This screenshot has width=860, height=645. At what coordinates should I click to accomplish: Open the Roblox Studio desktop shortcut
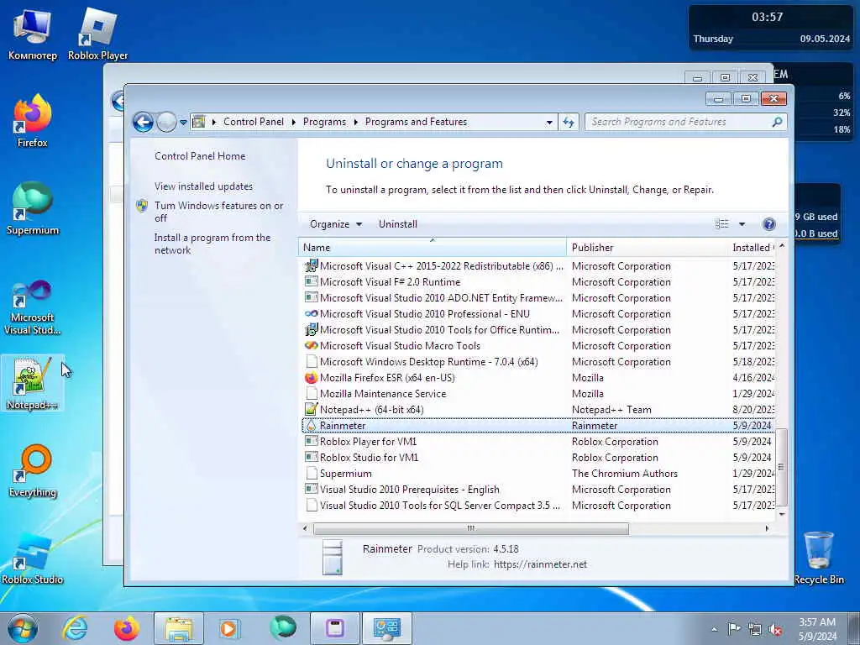(33, 558)
